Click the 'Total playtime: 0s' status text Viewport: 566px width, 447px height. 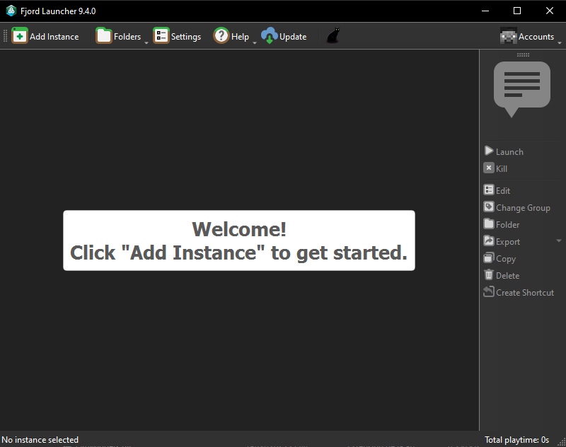tap(516, 440)
